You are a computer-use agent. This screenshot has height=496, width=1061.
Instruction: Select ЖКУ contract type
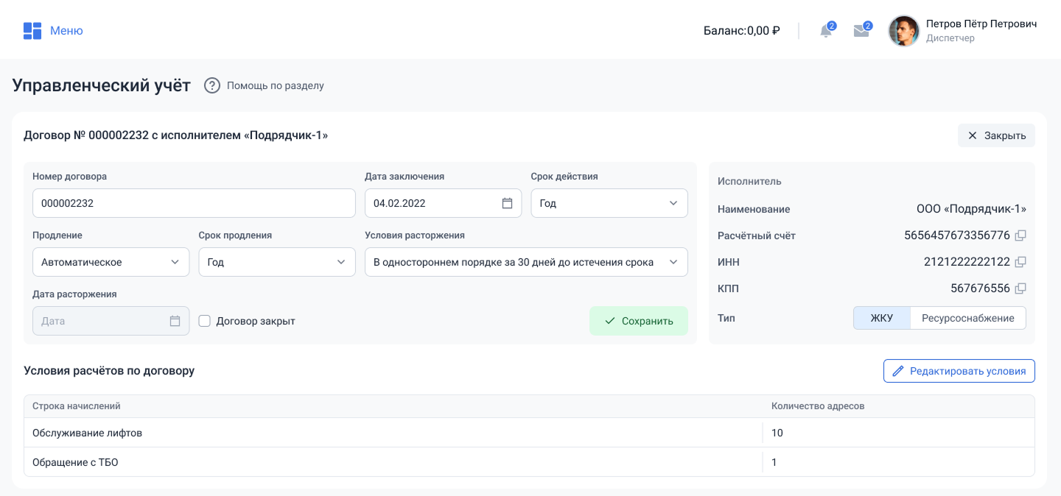pyautogui.click(x=881, y=318)
